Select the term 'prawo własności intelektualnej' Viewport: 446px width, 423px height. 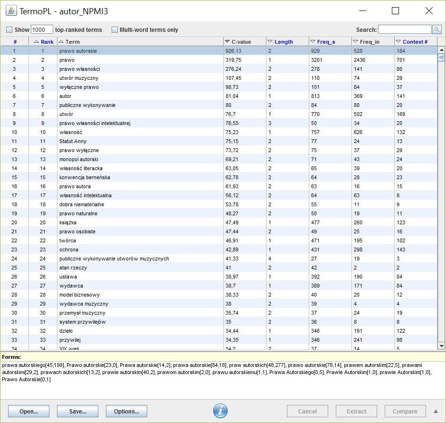95,123
